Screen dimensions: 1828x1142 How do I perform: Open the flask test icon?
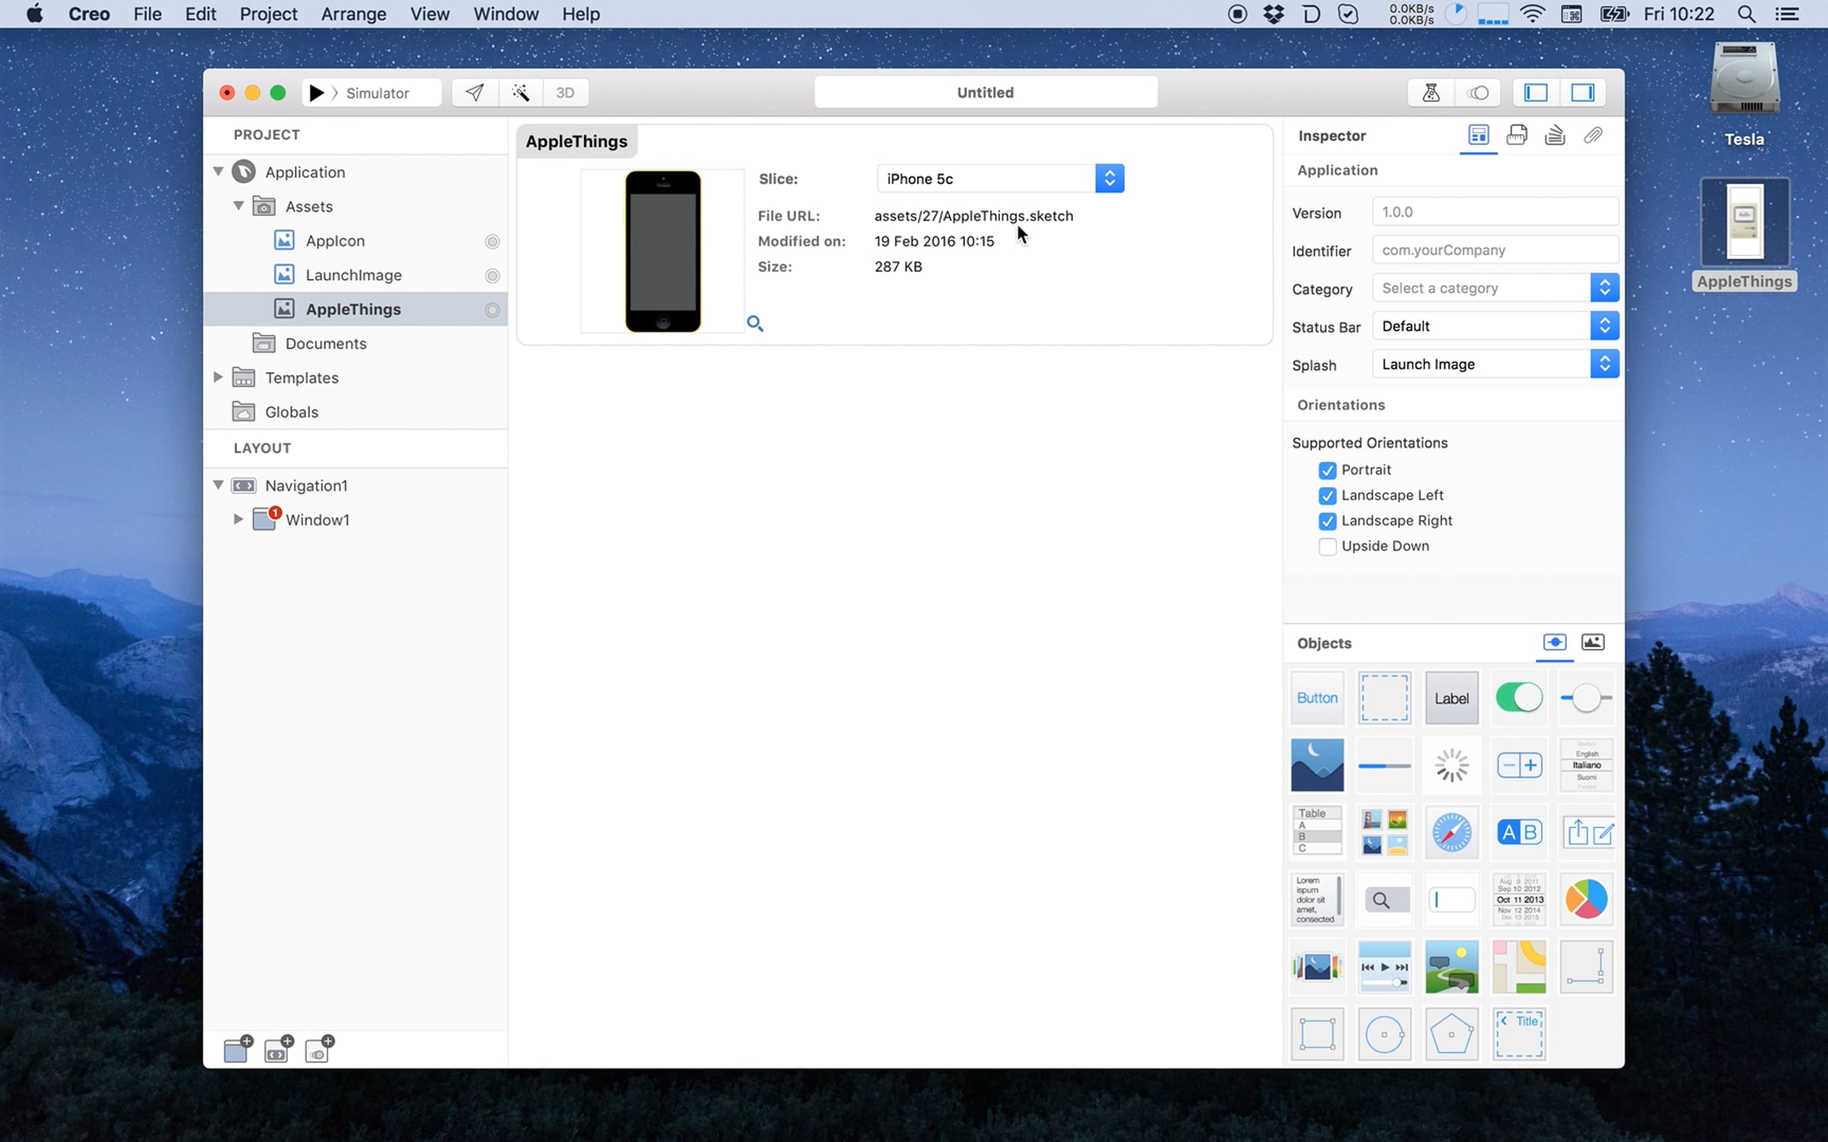[x=1430, y=93]
